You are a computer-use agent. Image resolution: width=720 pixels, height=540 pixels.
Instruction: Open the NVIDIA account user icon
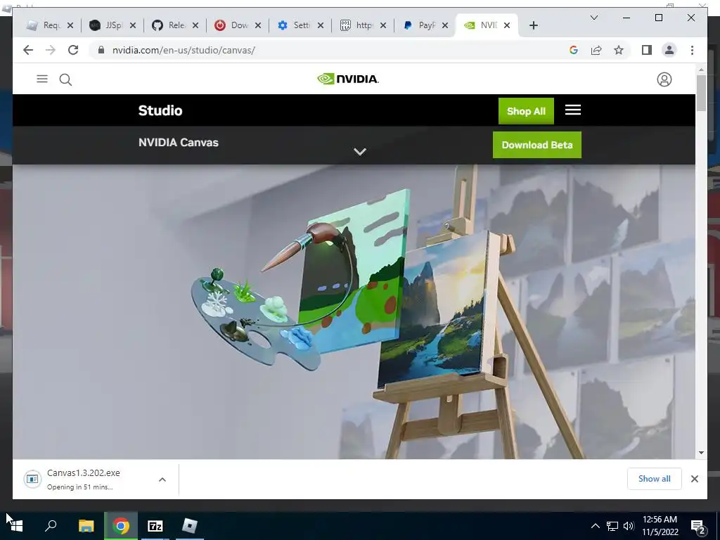coord(664,79)
